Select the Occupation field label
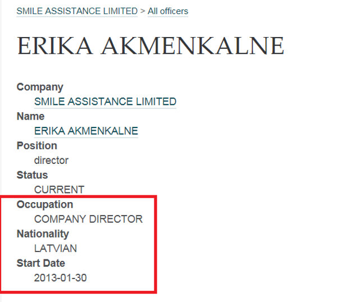Image resolution: width=337 pixels, height=302 pixels. (45, 204)
